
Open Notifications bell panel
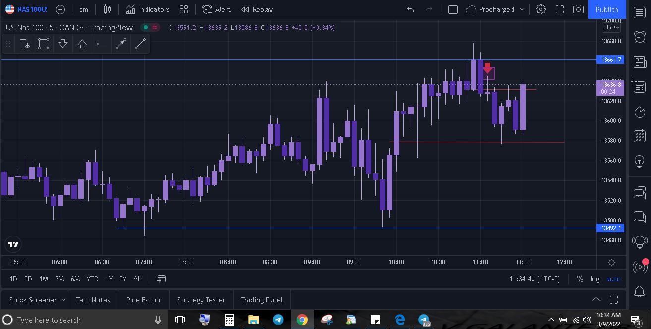point(640,292)
